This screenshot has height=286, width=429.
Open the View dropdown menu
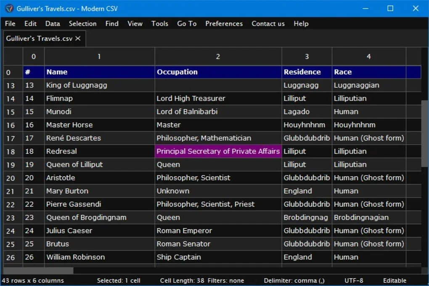click(135, 24)
